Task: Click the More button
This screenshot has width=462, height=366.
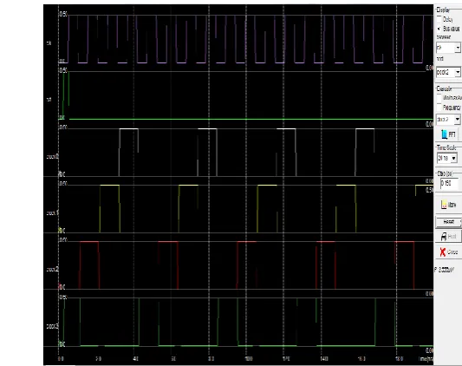Action: tap(448, 205)
